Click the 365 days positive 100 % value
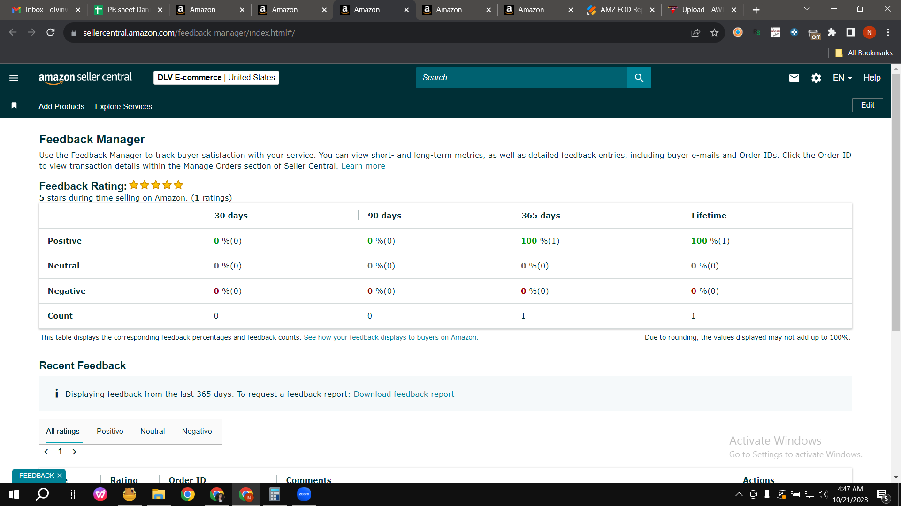 540,241
